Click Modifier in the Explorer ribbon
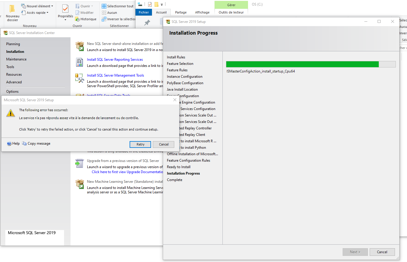The image size is (407, 262). coord(84,13)
